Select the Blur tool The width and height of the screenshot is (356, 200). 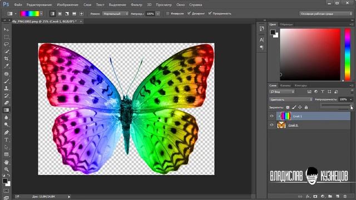(6, 117)
